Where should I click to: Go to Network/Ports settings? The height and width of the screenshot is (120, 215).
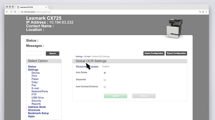pyautogui.click(x=40, y=91)
